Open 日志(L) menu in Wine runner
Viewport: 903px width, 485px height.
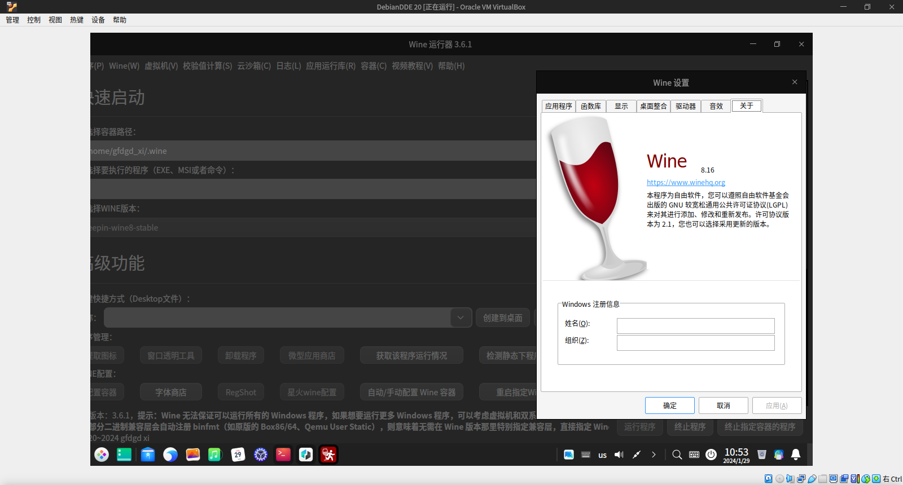pos(288,66)
